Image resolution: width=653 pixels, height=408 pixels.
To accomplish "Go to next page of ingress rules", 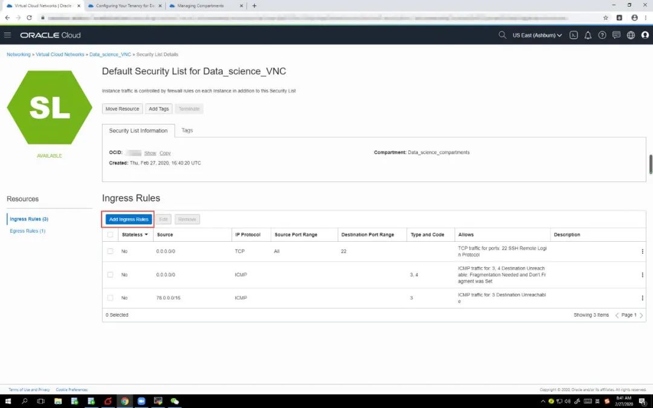I will click(641, 315).
